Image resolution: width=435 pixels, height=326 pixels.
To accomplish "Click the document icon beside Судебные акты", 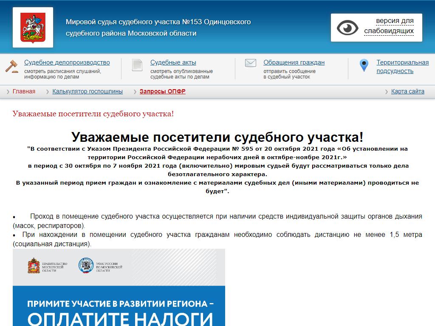I will 137,65.
